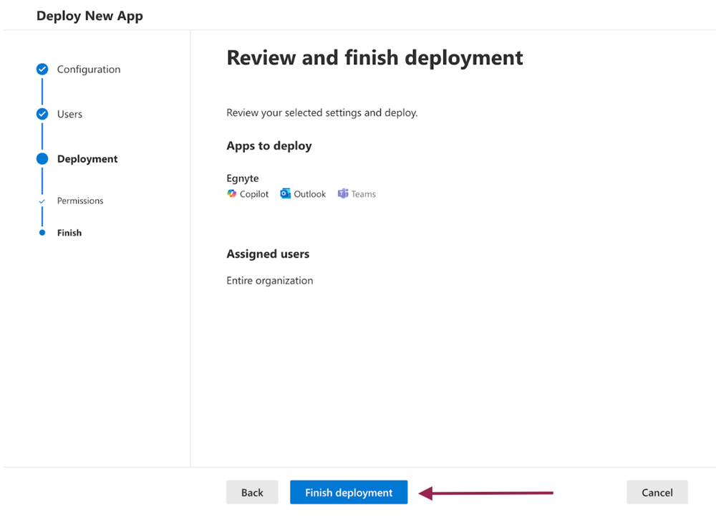This screenshot has height=525, width=716.
Task: Click the Finish sub-step bullet dot
Action: [42, 233]
